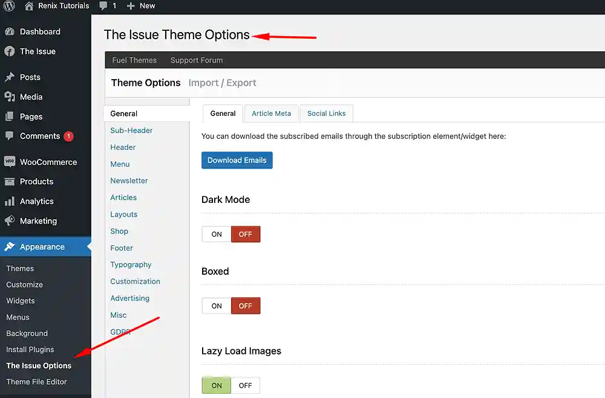Open Background under Appearance
The width and height of the screenshot is (605, 398).
27,333
